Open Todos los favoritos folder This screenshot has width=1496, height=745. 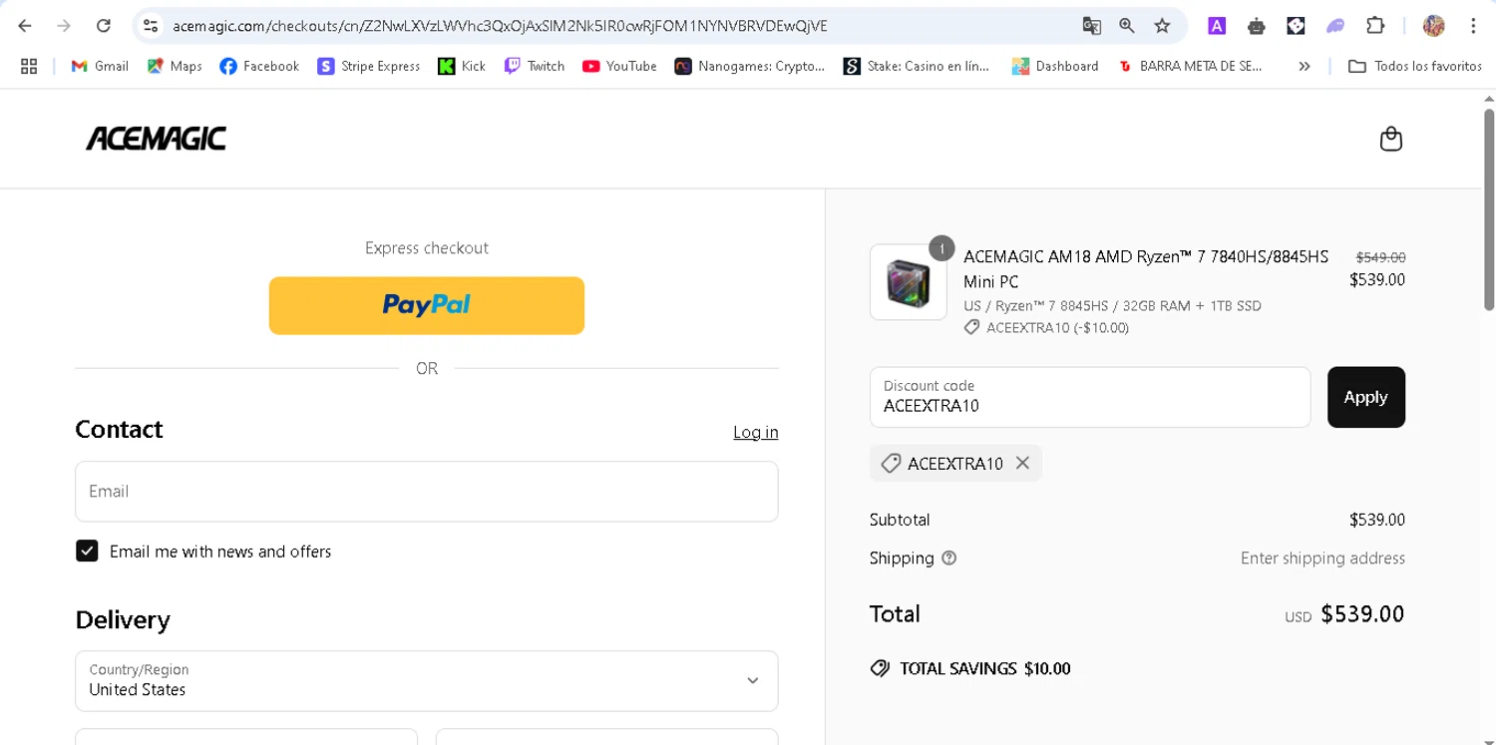(1415, 66)
